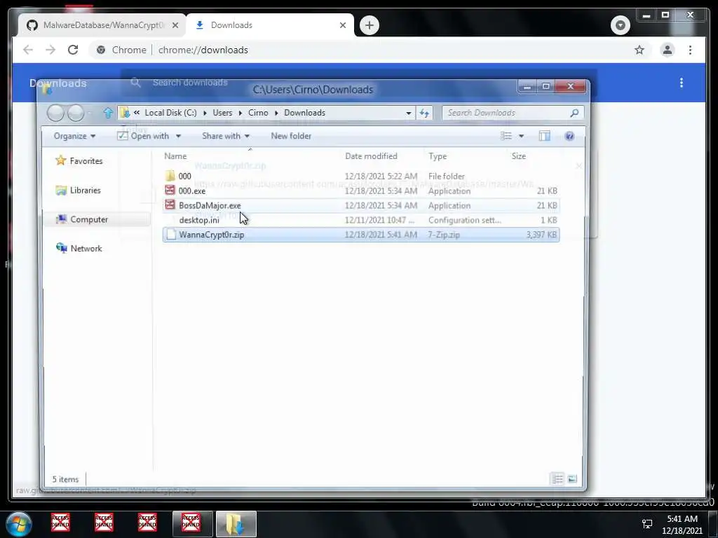This screenshot has width=718, height=538.
Task: Open address bar history dropdown arrow
Action: [x=409, y=113]
